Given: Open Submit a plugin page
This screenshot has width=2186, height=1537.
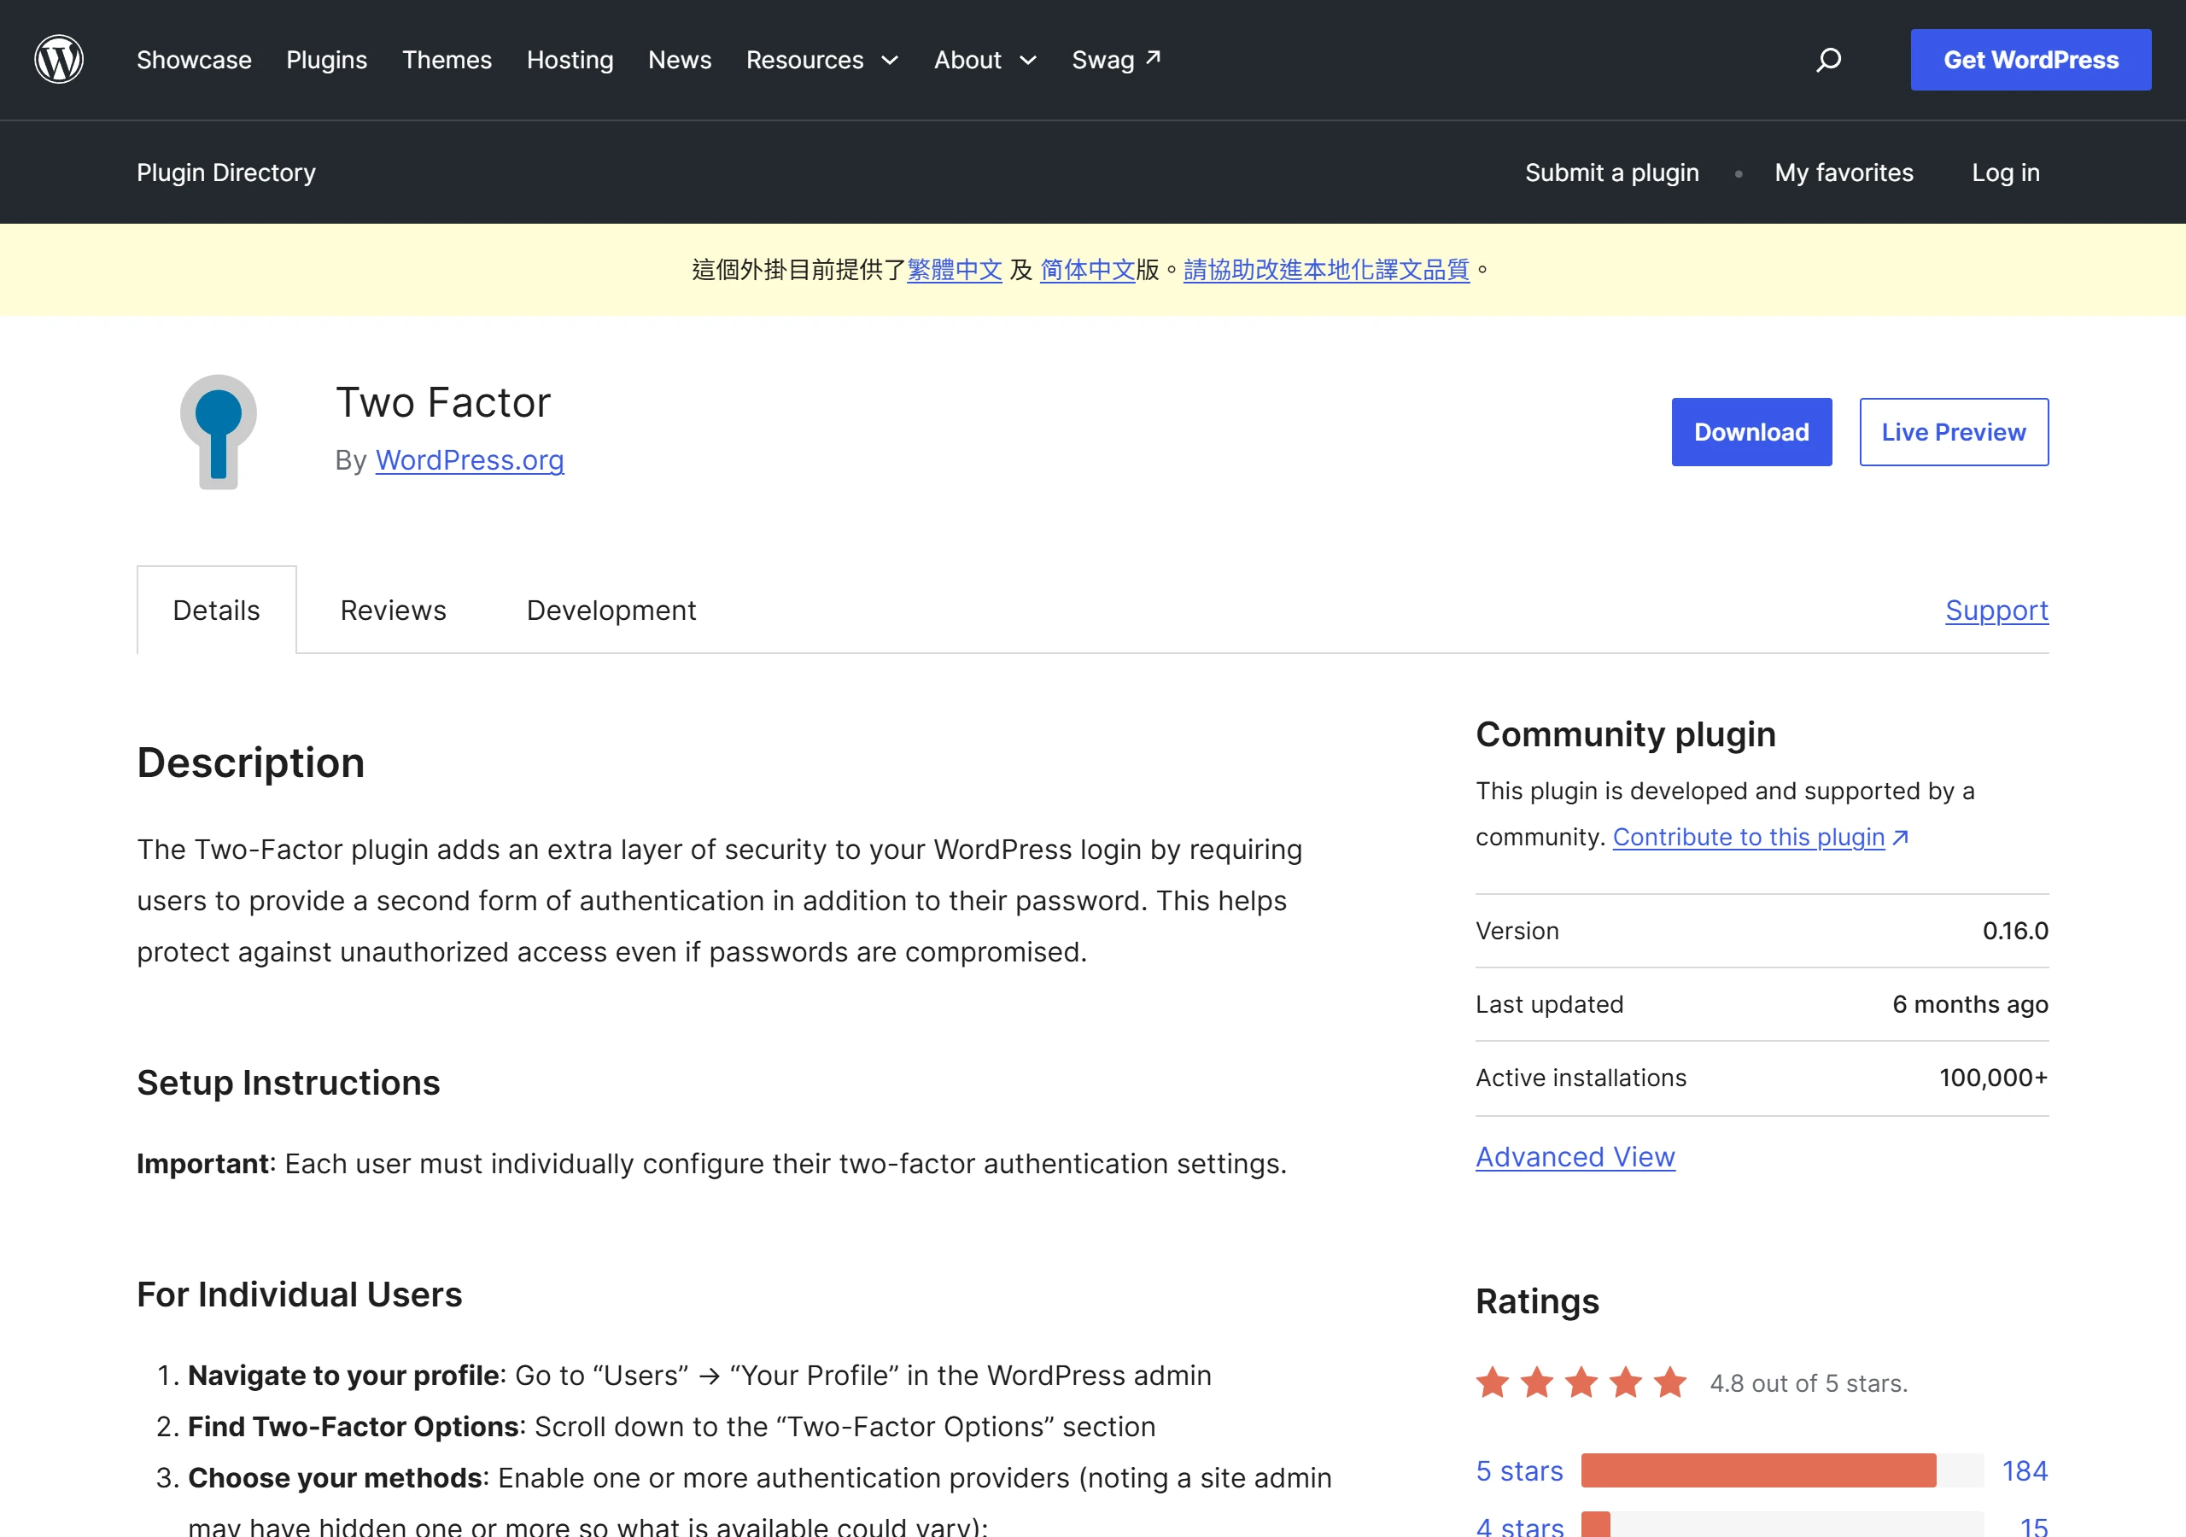Looking at the screenshot, I should [1612, 172].
